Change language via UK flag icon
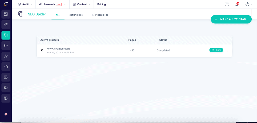Image resolution: width=257 pixels, height=123 pixels. (6, 114)
